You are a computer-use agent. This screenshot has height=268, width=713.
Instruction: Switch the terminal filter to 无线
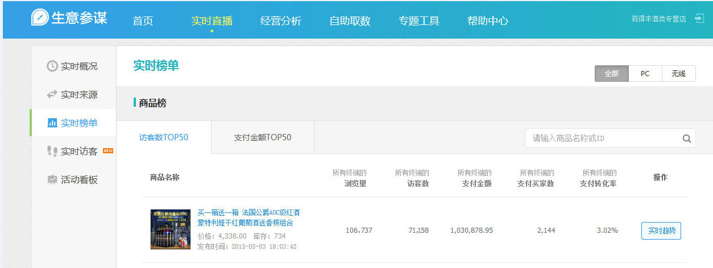[x=678, y=74]
